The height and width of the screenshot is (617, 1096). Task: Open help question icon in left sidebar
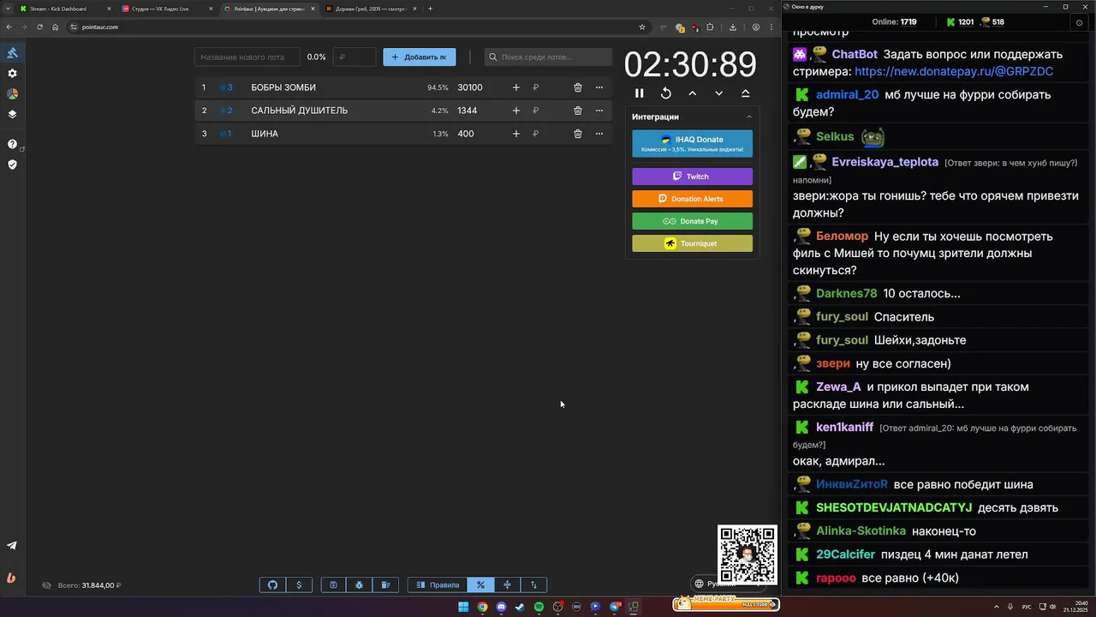pos(12,144)
